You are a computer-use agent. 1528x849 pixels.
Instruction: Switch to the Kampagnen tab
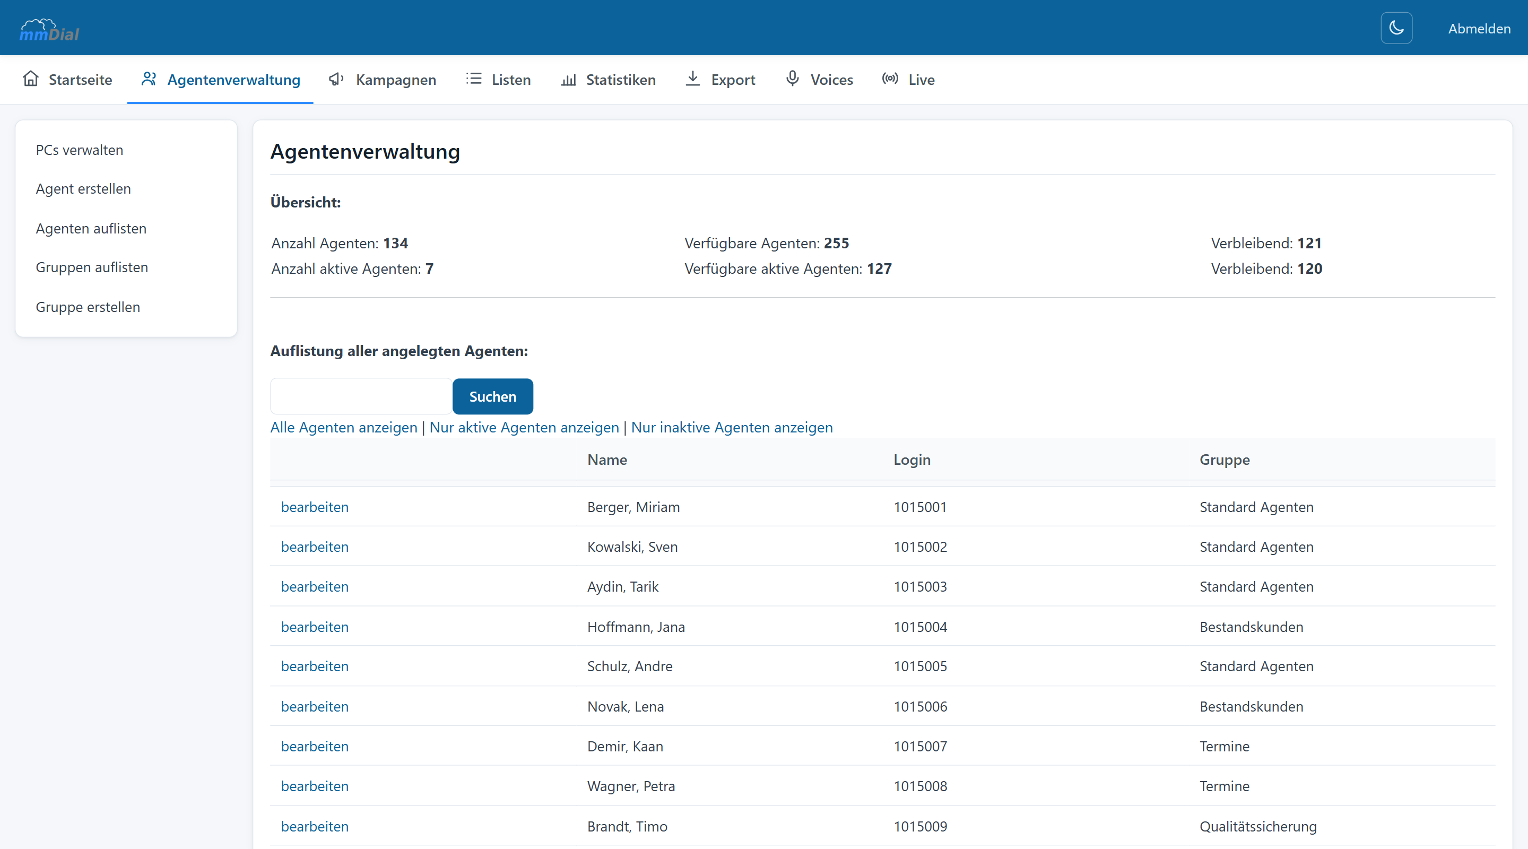382,80
